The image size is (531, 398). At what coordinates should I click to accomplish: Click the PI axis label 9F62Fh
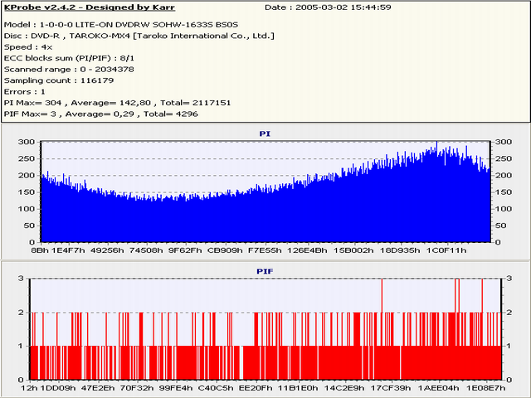(x=185, y=250)
